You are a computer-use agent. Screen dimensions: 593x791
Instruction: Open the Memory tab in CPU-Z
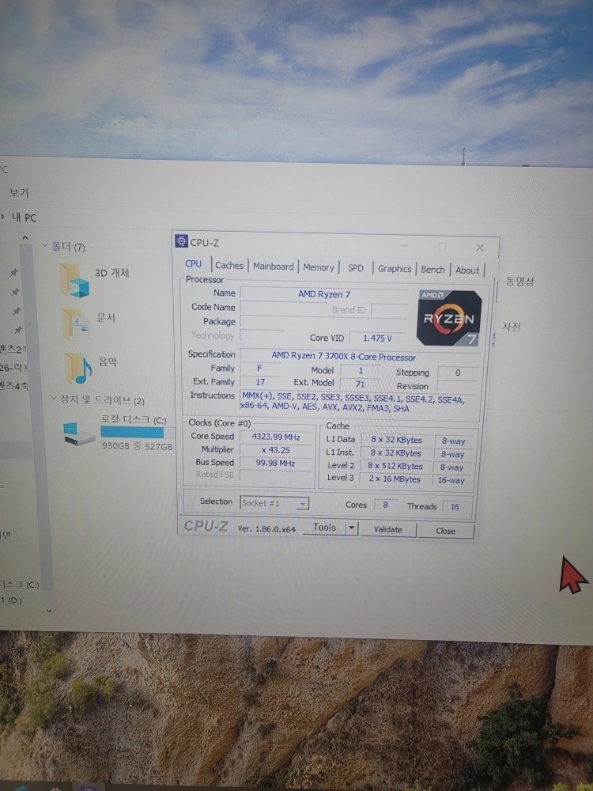(318, 267)
